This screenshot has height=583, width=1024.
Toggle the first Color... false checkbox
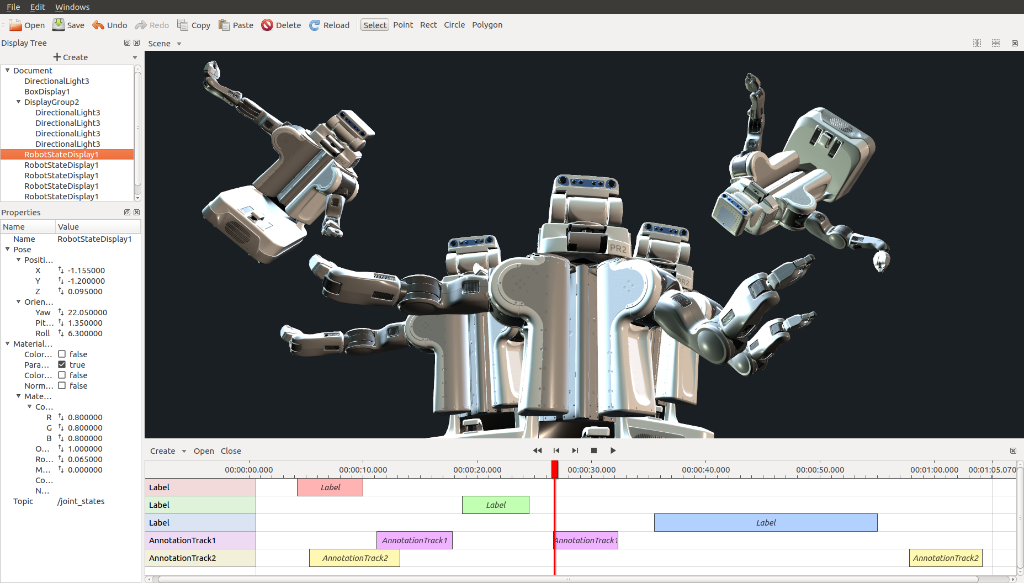[x=62, y=354]
